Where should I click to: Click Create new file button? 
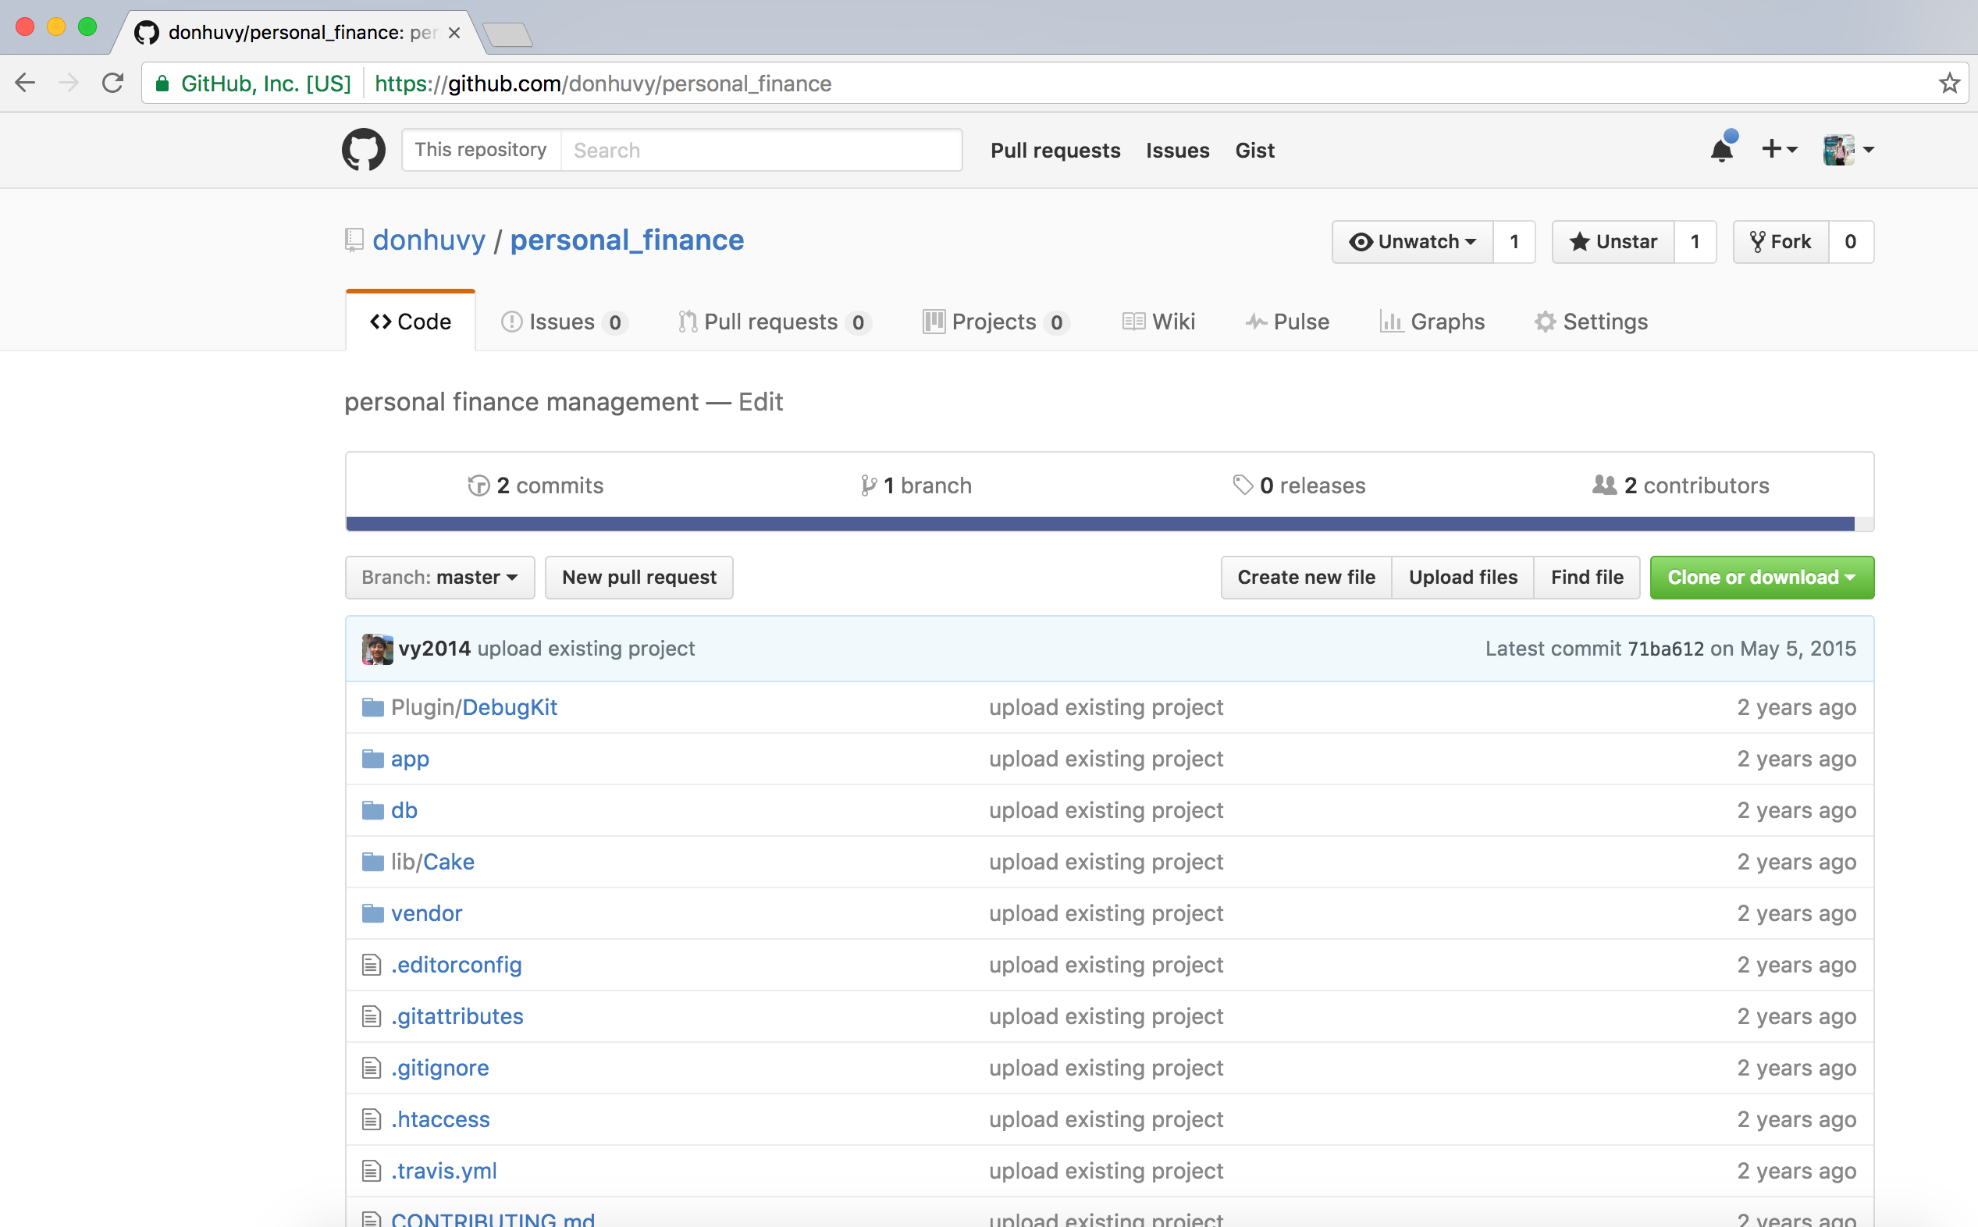click(x=1306, y=578)
